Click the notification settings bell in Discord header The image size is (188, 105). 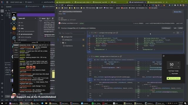pyautogui.click(x=53, y=18)
